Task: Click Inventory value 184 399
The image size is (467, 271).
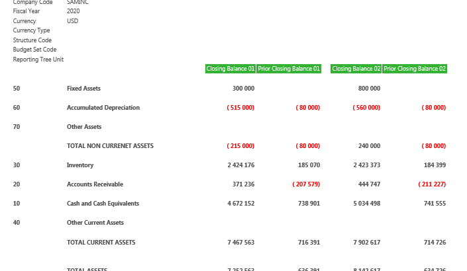Action: pos(435,165)
